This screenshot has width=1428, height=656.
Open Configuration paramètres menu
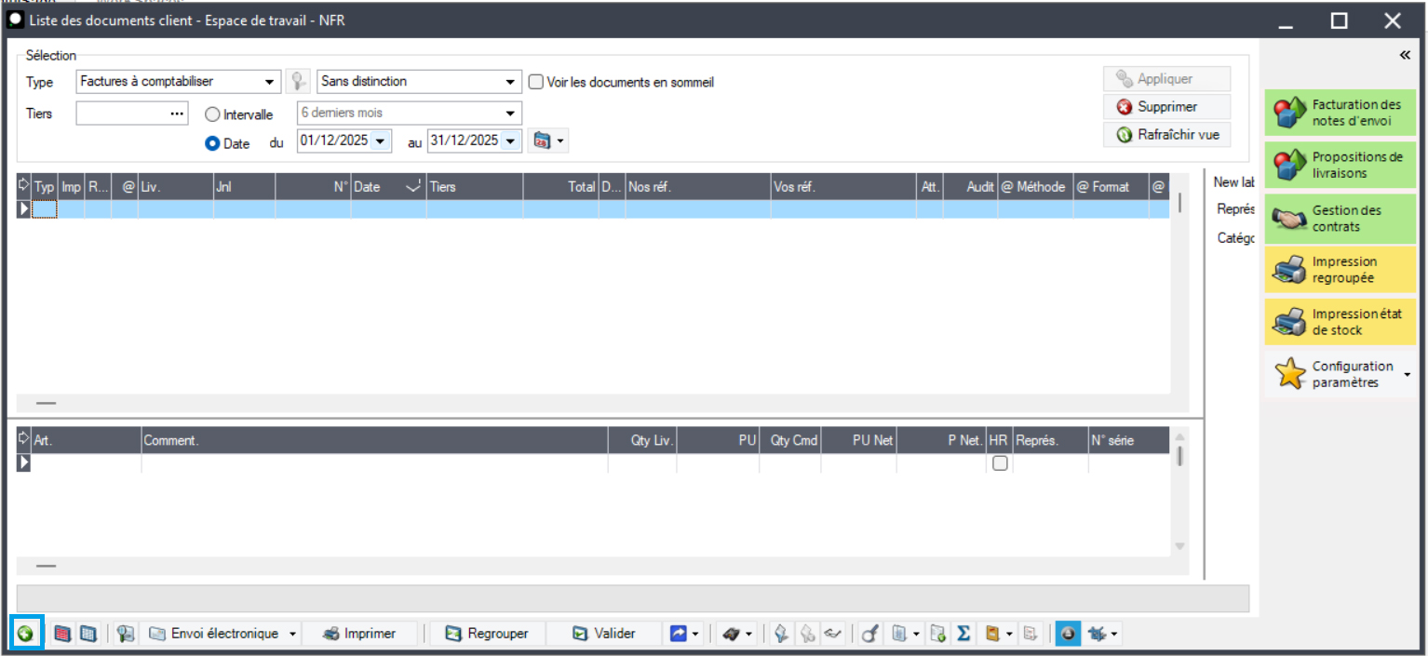[1340, 374]
